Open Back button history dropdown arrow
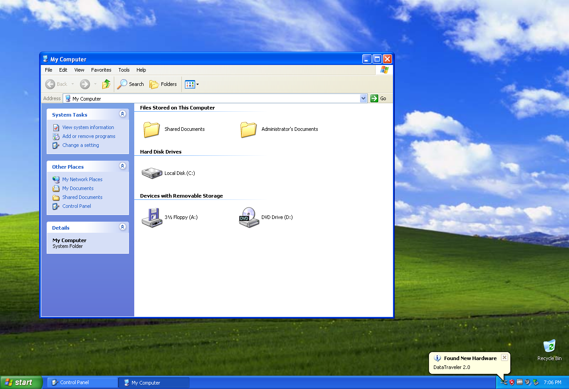The image size is (569, 389). point(73,84)
